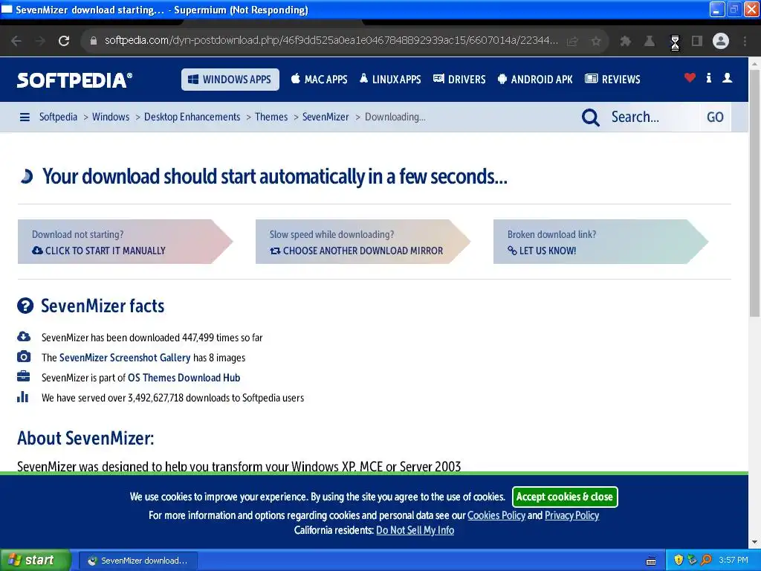The height and width of the screenshot is (571, 761).
Task: Select SevenMizer download taskbar item
Action: click(138, 561)
